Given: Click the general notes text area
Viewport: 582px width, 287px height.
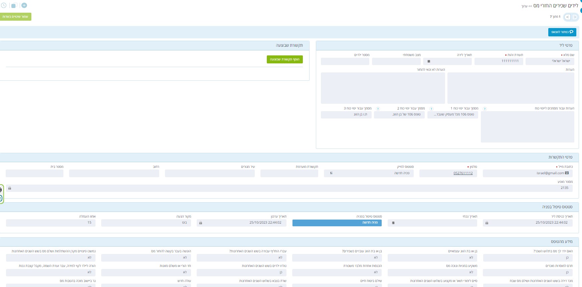Looking at the screenshot, I should (x=511, y=88).
